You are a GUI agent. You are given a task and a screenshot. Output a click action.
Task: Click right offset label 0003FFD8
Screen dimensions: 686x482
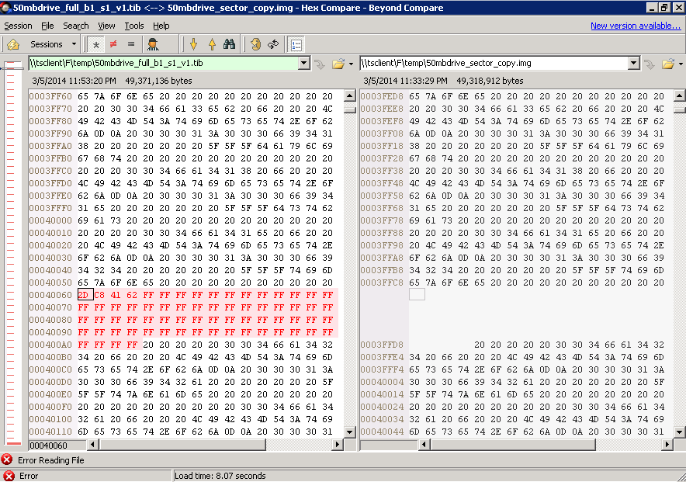click(x=382, y=345)
